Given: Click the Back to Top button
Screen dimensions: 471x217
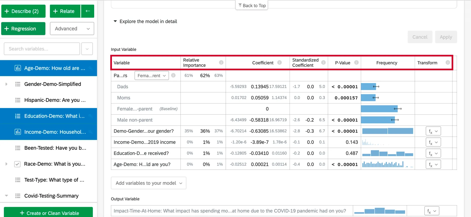Looking at the screenshot, I should 252,6.
